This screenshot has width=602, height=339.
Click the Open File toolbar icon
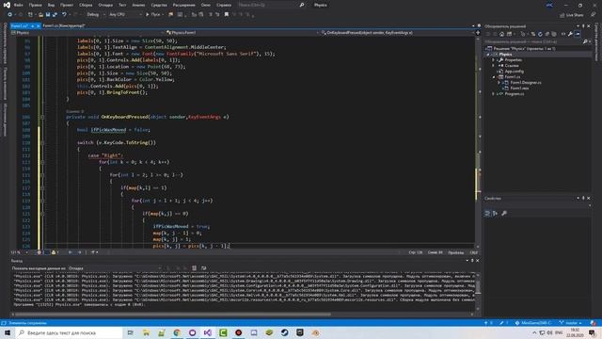pos(40,14)
